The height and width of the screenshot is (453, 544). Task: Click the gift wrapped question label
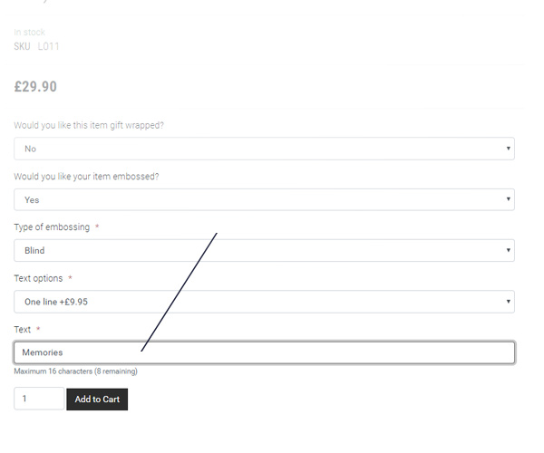coord(89,125)
